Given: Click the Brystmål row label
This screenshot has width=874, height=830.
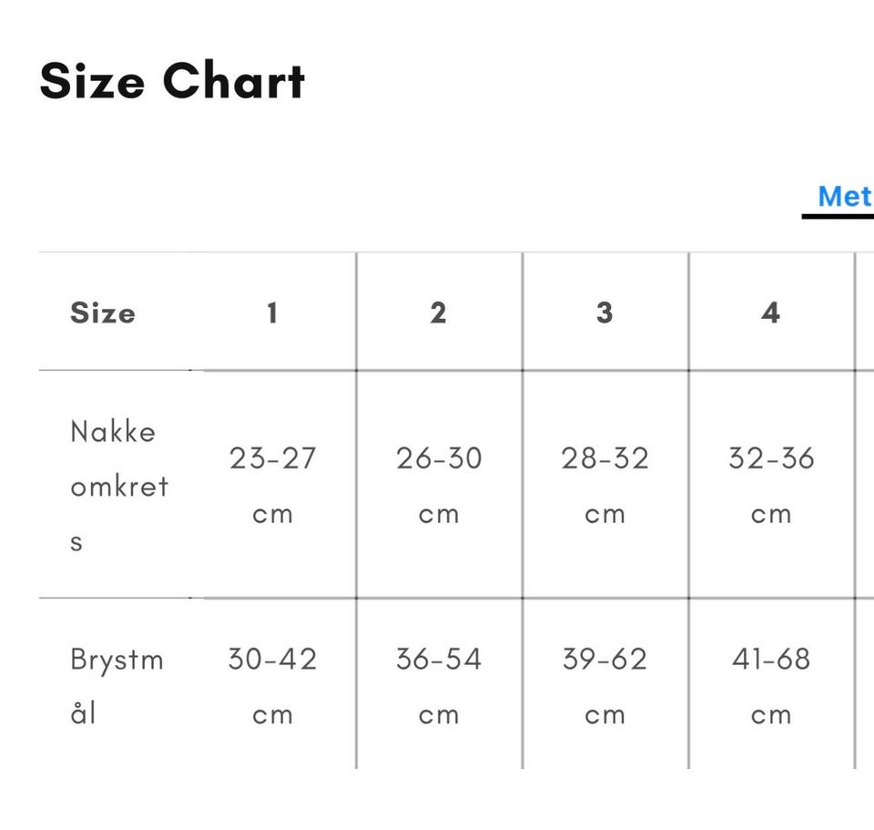Looking at the screenshot, I should [117, 685].
